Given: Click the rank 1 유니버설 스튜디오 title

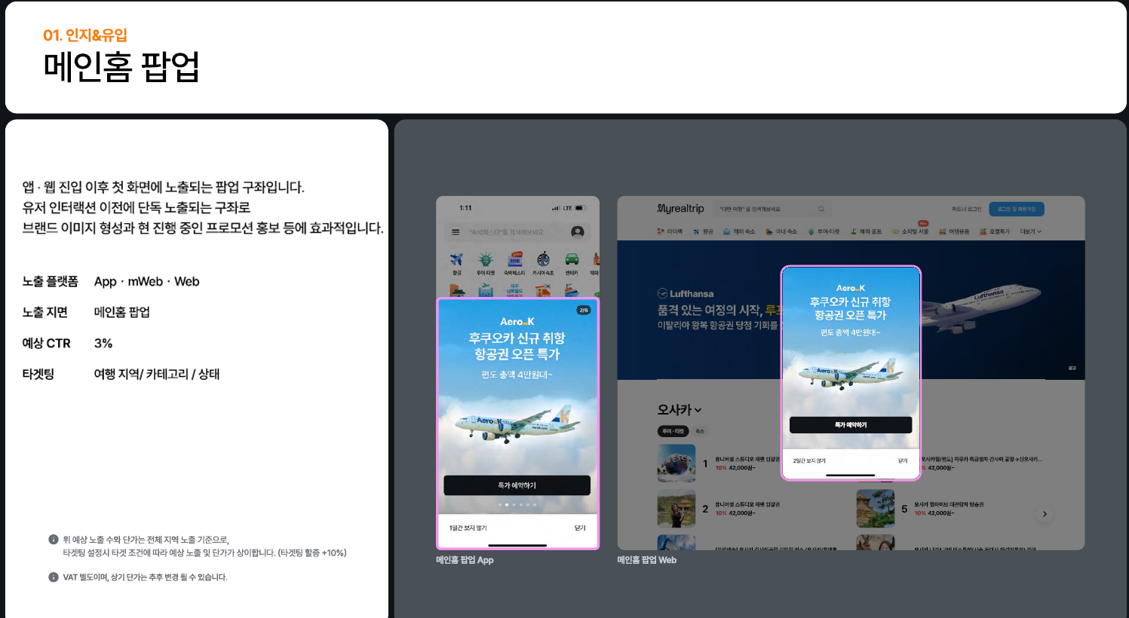Looking at the screenshot, I should pos(747,459).
